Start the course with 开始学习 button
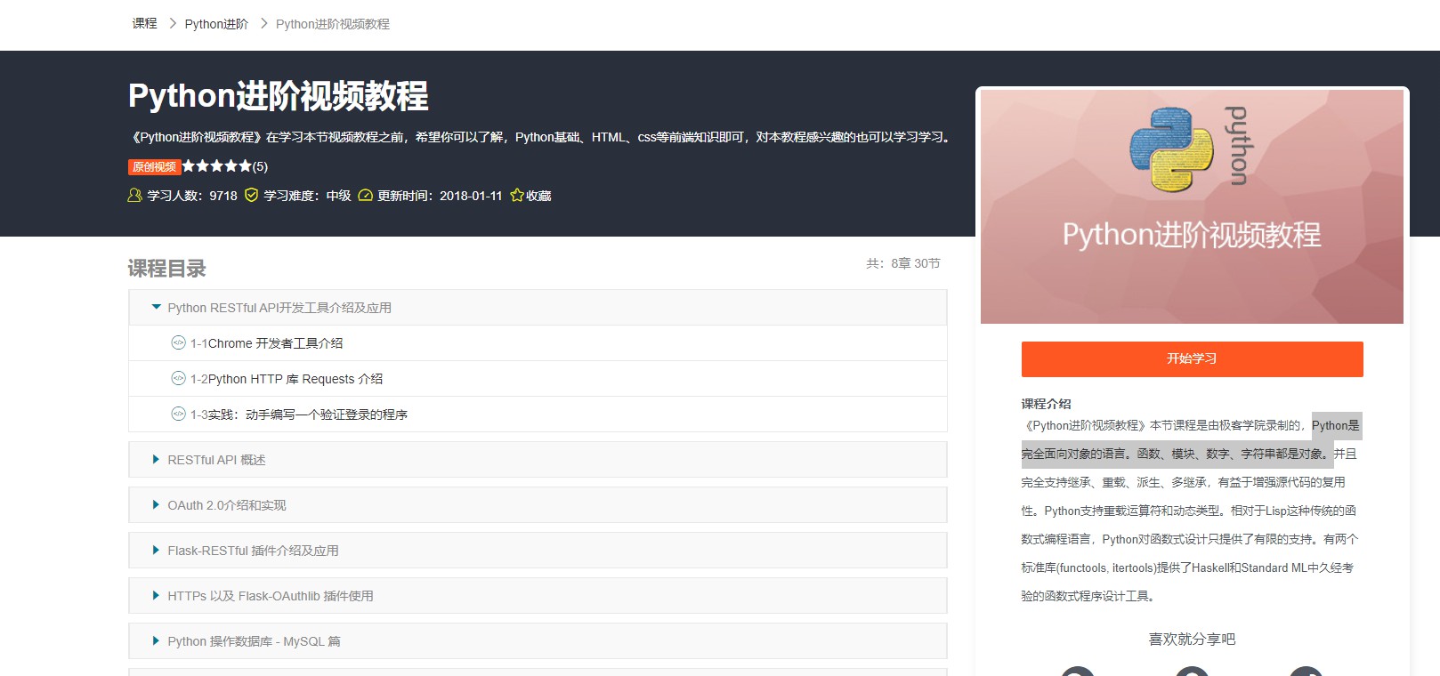 point(1192,358)
